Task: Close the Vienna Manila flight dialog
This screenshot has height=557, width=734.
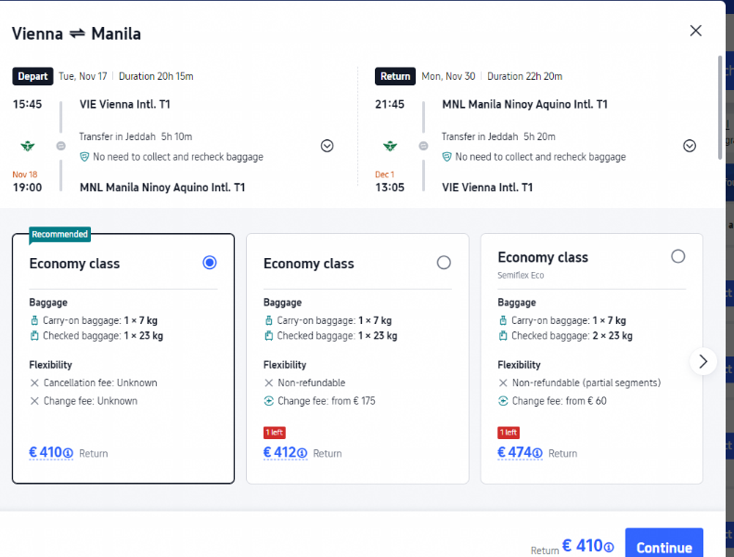Action: point(696,31)
